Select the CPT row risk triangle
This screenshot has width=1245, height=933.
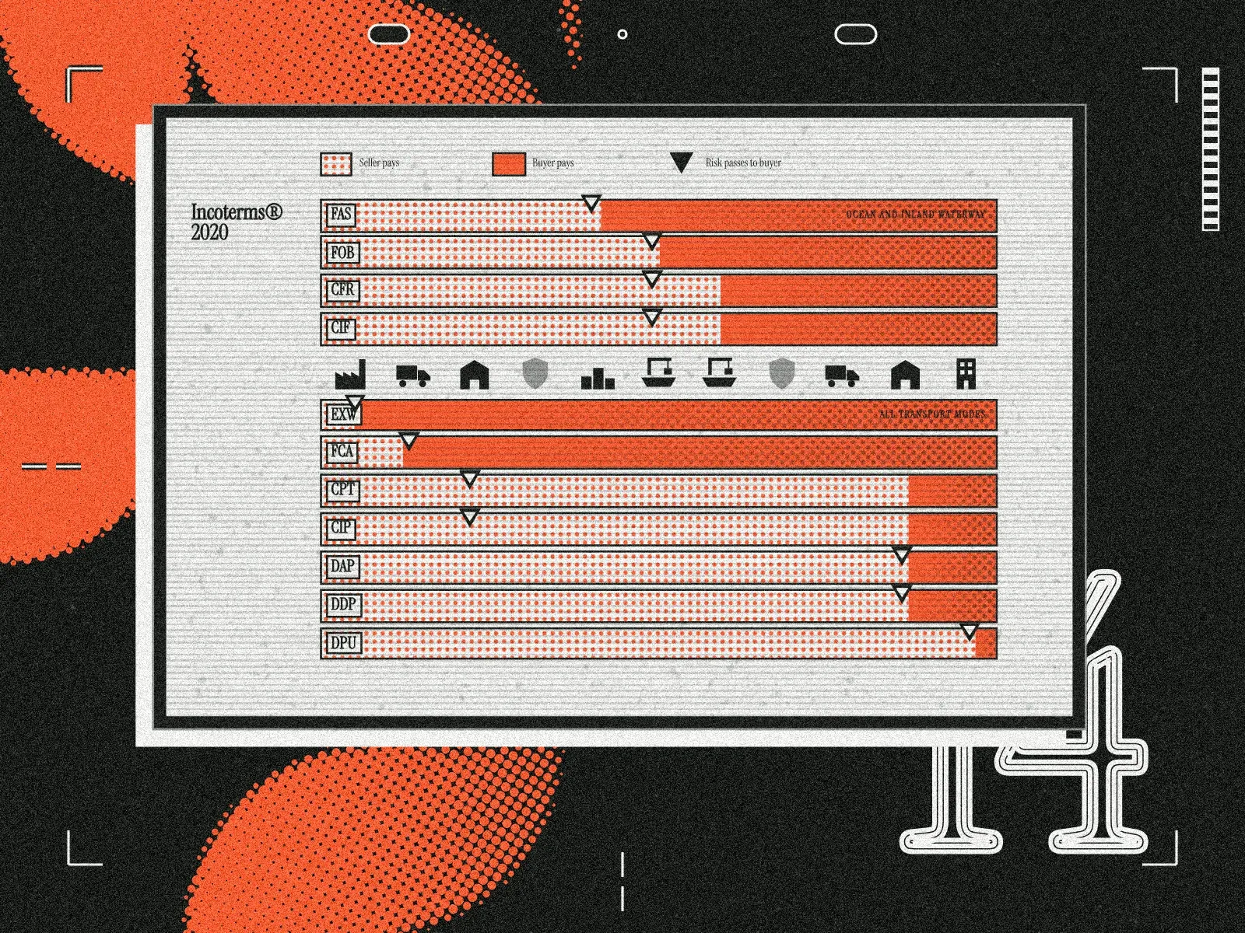click(469, 479)
